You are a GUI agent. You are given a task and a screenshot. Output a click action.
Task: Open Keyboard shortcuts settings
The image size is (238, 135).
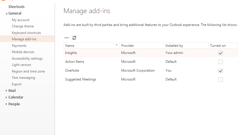[x=26, y=33]
